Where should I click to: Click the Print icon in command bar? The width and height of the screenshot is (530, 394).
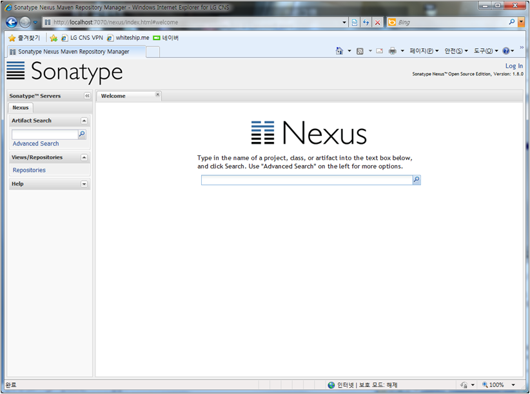392,51
